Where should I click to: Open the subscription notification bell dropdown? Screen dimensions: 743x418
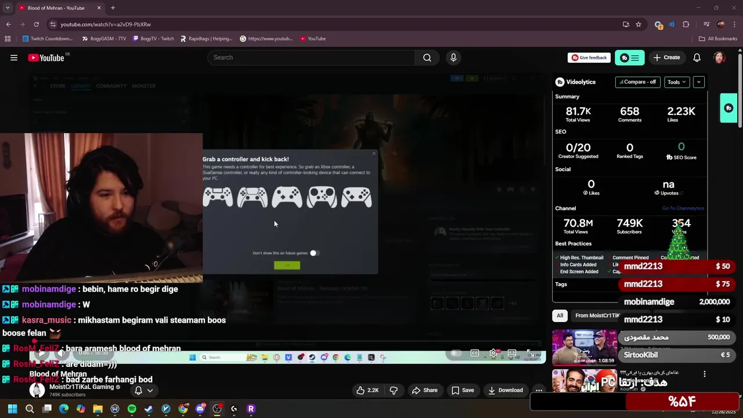143,391
